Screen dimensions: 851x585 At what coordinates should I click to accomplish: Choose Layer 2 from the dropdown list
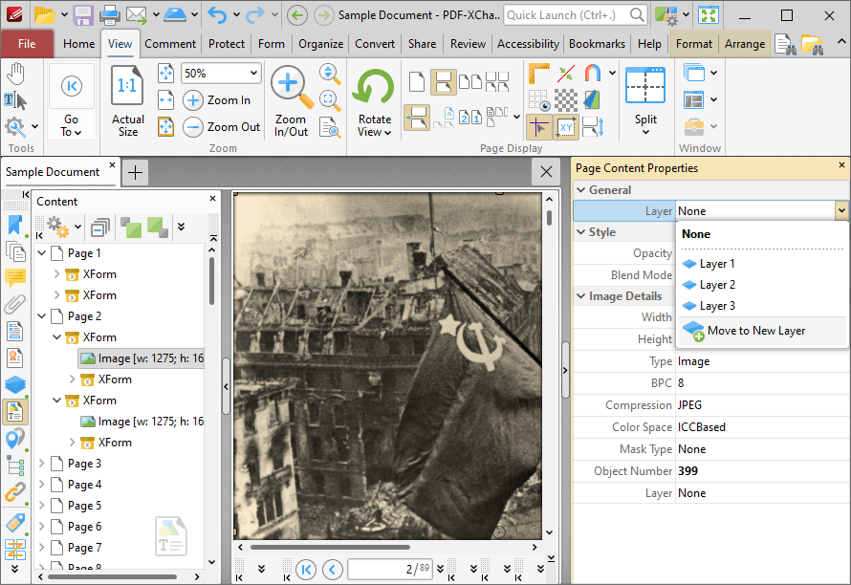click(717, 285)
